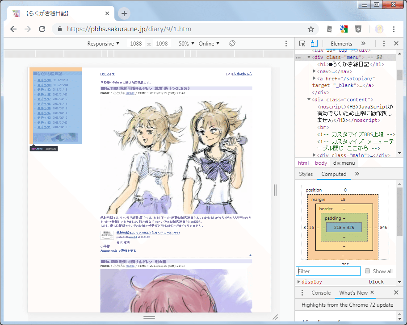Click the viewport height field 1098
The height and width of the screenshot is (325, 407).
pos(162,44)
